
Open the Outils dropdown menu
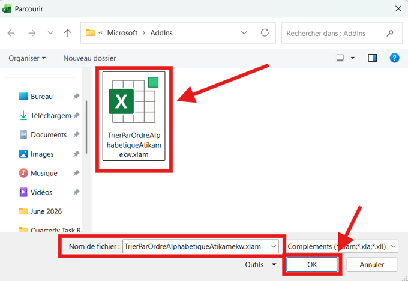point(260,265)
